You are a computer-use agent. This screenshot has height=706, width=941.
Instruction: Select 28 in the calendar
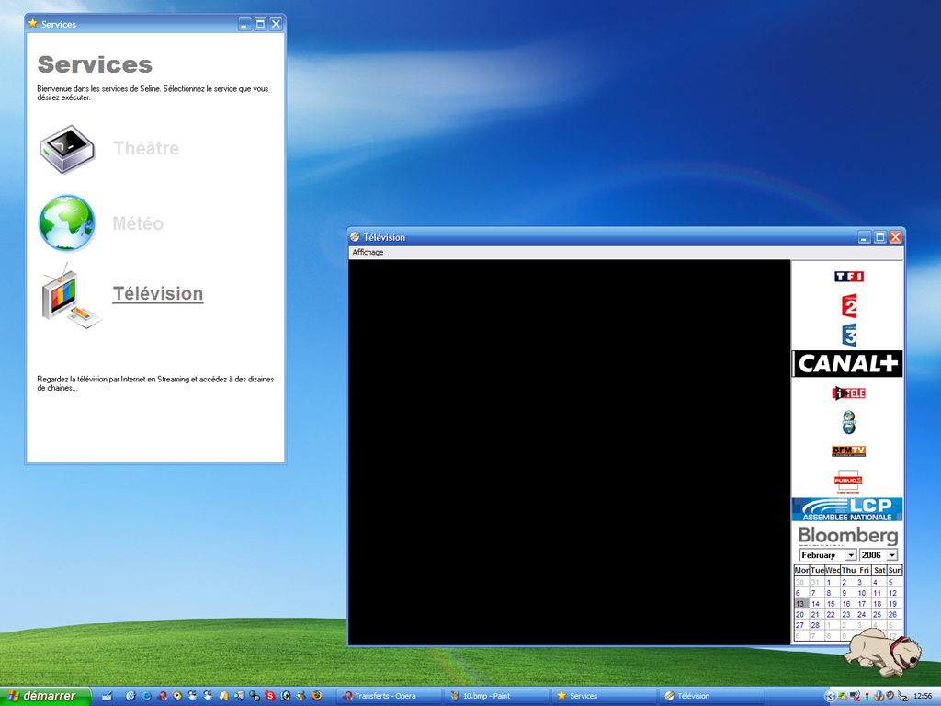pos(815,625)
